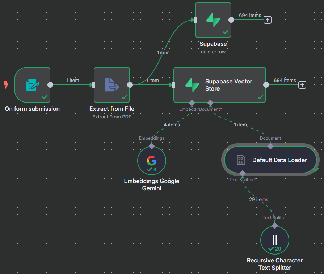Click the Supabase Vector Store output circle
This screenshot has height=274, width=324.
[x=266, y=85]
